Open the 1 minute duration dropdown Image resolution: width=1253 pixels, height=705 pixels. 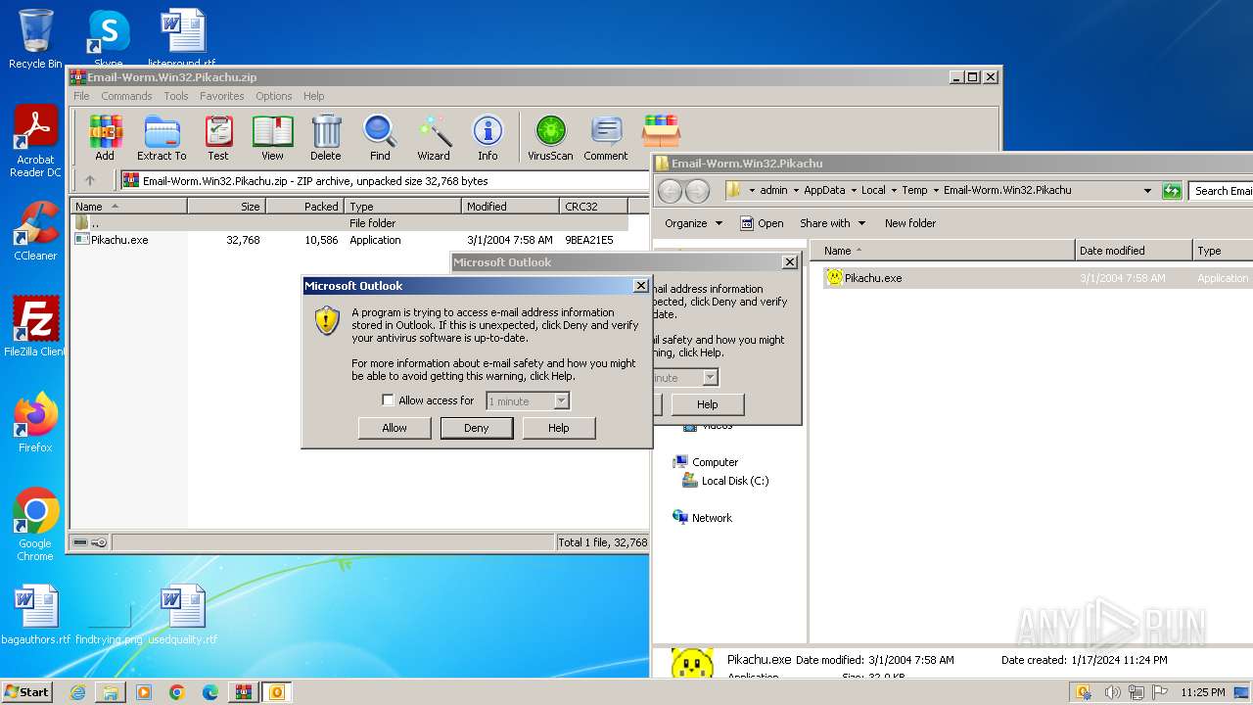(x=561, y=400)
